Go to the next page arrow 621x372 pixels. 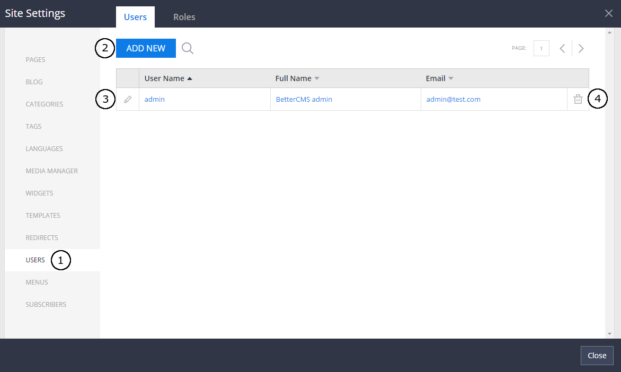click(581, 48)
